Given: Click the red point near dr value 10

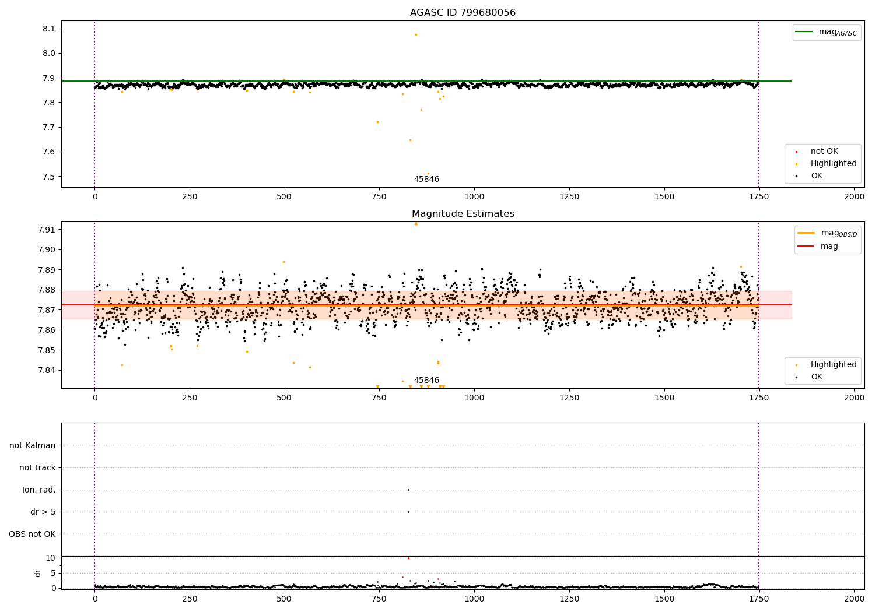Looking at the screenshot, I should point(408,558).
